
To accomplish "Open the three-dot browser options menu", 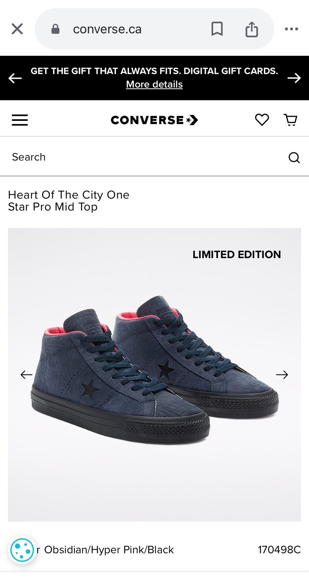I will (x=291, y=29).
